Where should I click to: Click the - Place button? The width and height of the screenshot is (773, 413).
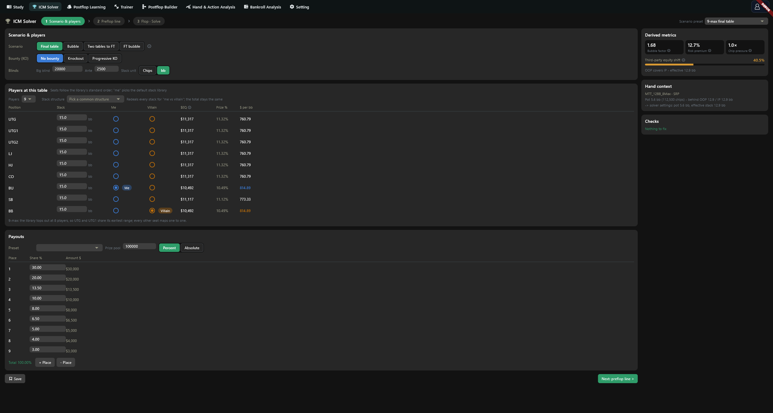coord(66,362)
